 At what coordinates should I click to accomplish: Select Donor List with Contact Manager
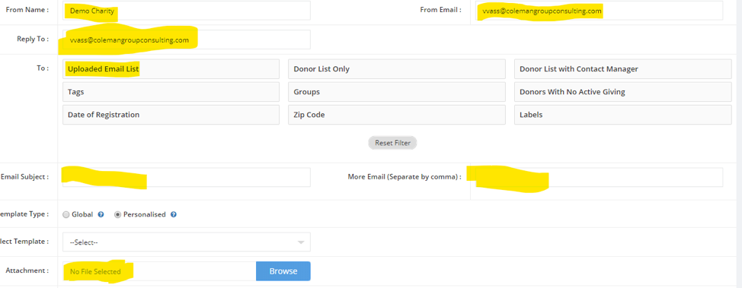tap(622, 69)
